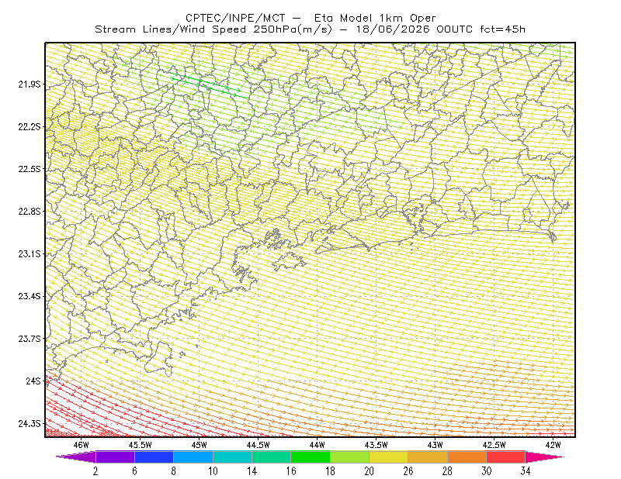Image resolution: width=621 pixels, height=479 pixels.
Task: Click the color scale value '20'
Action: pos(369,471)
